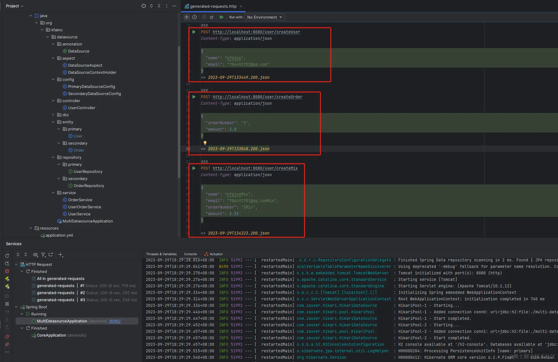The height and width of the screenshot is (362, 558).
Task: Click View Breakpoints red circles icon
Action: point(7,337)
